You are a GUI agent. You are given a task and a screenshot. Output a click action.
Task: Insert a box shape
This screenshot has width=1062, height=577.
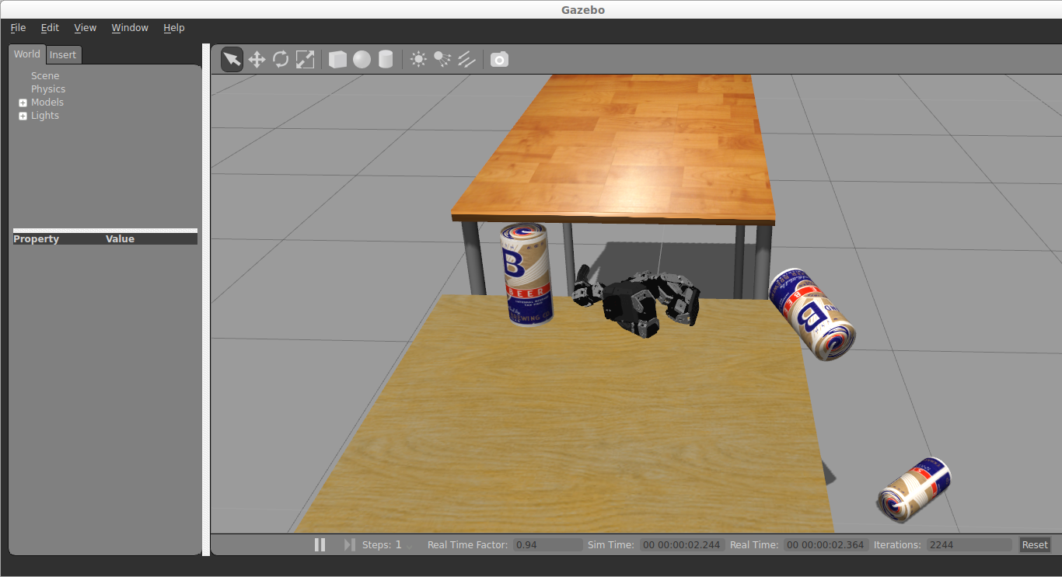pyautogui.click(x=337, y=60)
